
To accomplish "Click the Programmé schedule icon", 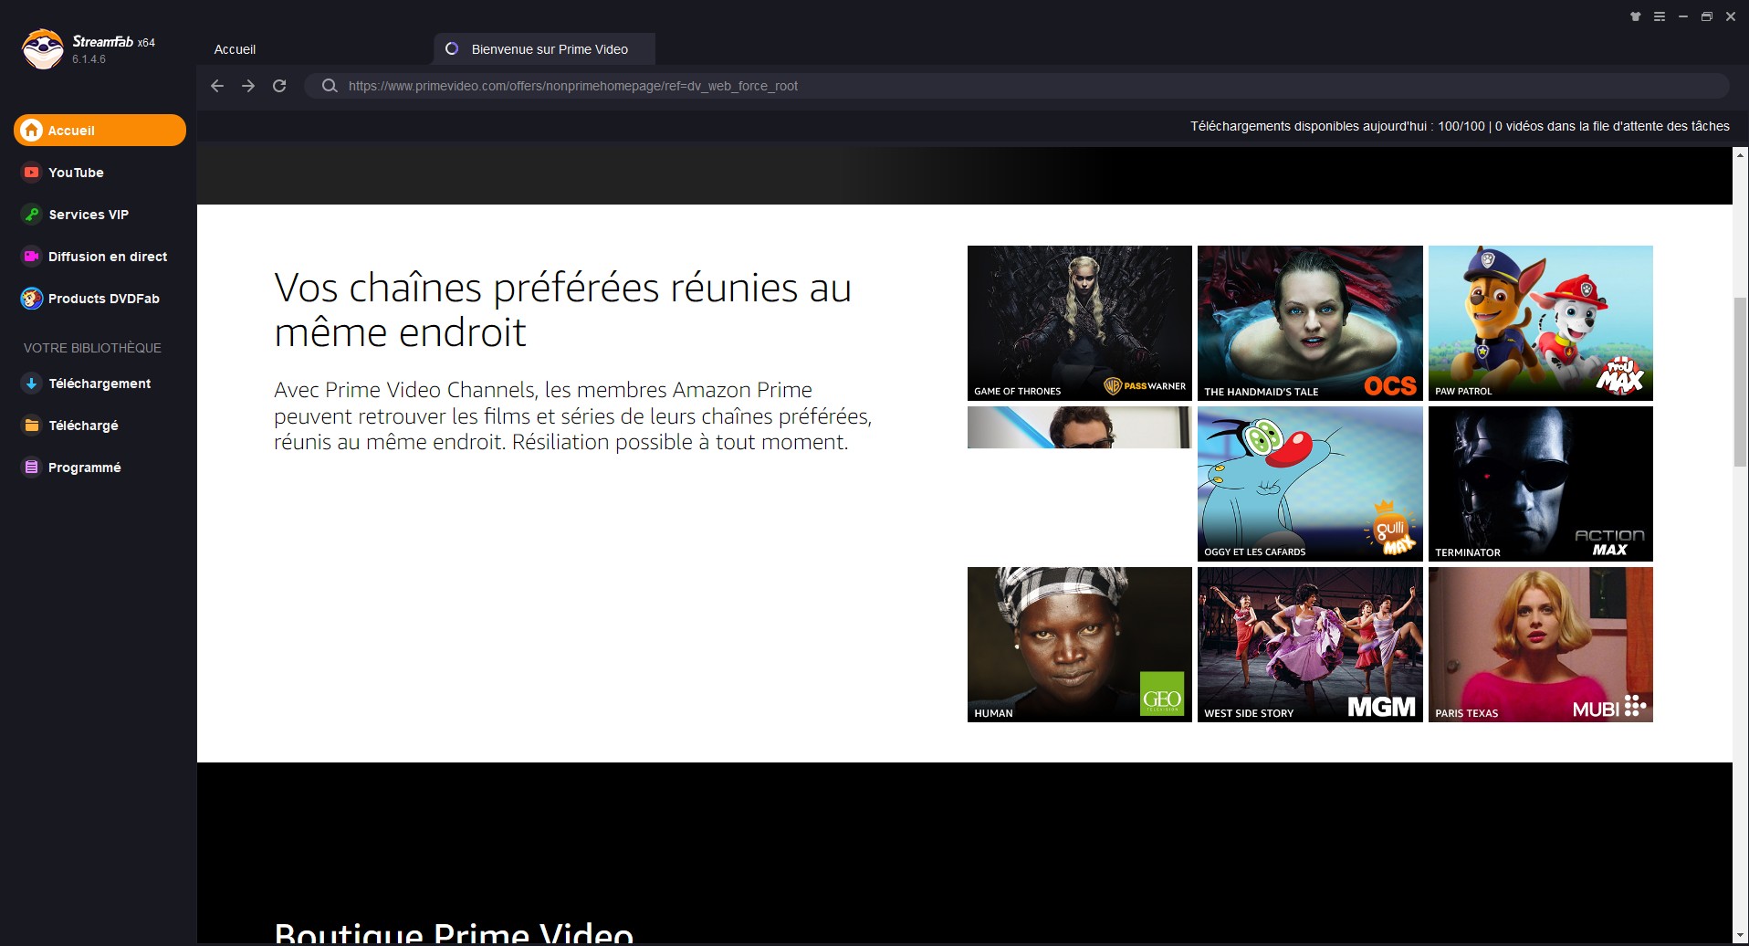I will tap(32, 468).
